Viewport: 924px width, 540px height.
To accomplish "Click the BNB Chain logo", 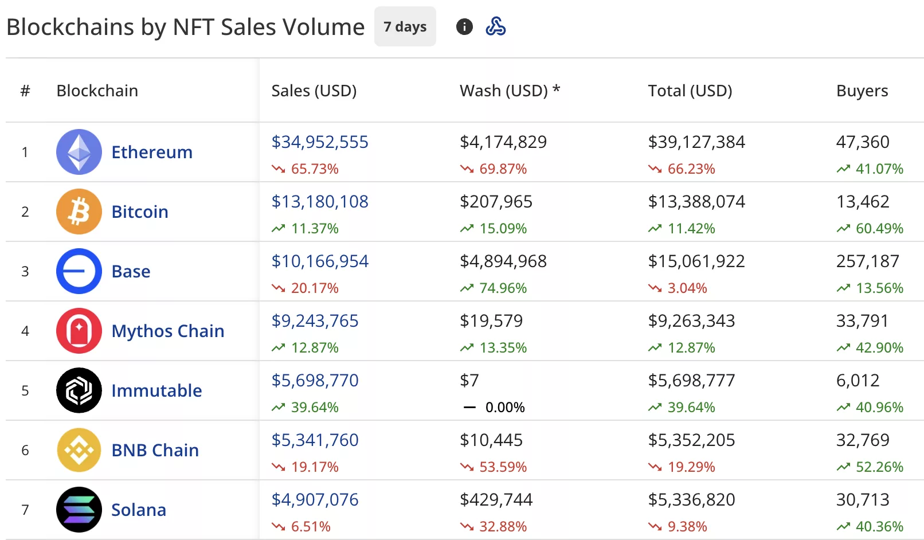I will tap(79, 450).
